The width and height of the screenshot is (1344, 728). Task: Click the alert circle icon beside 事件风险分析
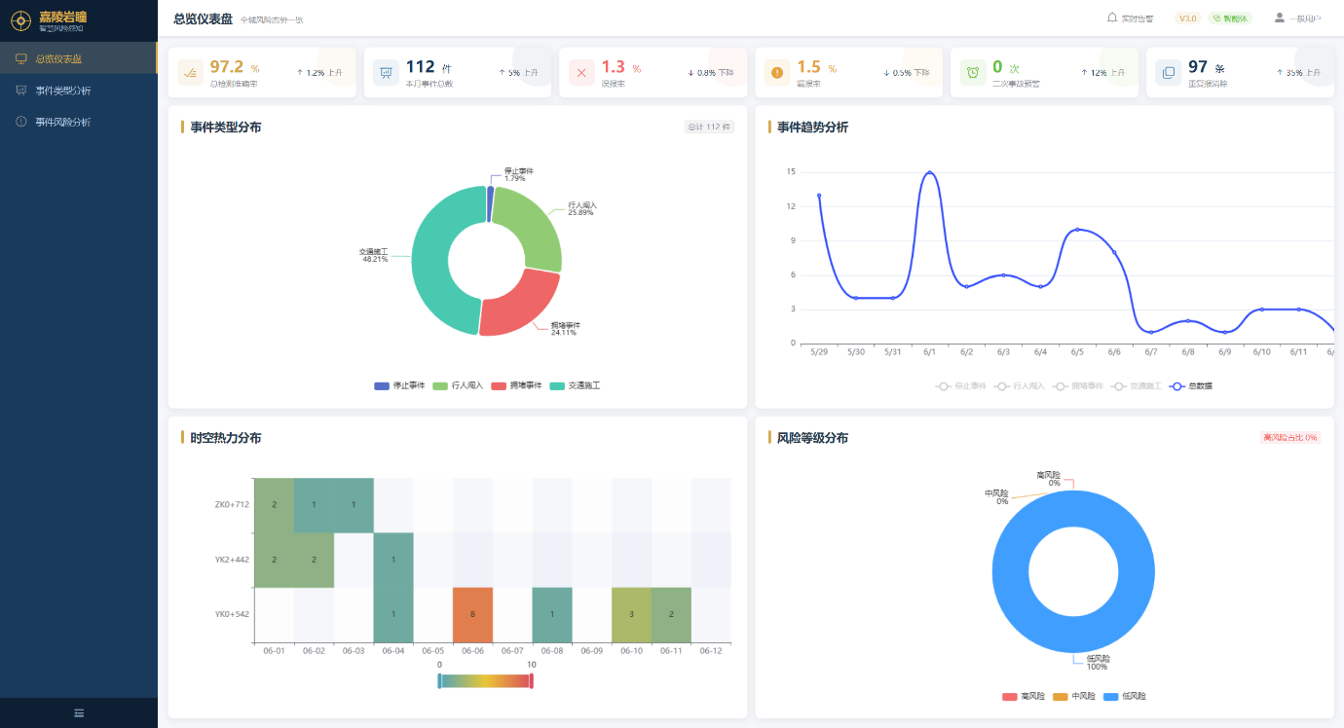[x=20, y=122]
